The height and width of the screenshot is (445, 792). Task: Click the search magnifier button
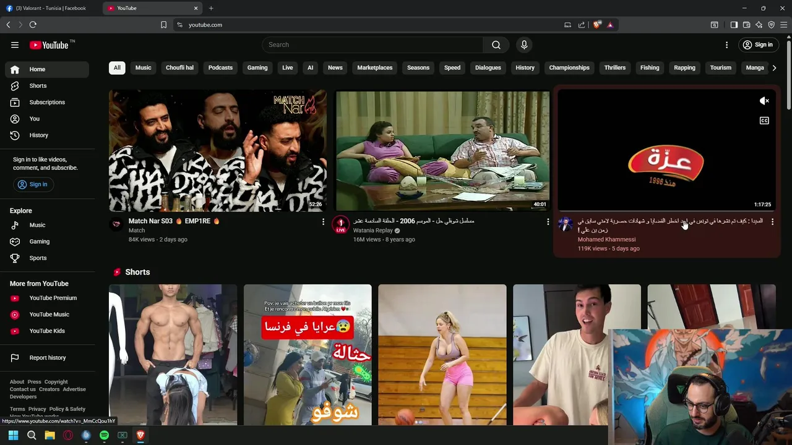[496, 44]
